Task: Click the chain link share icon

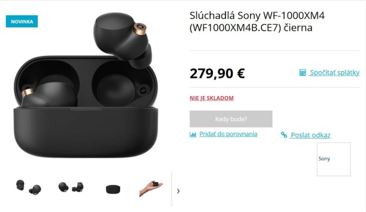Action: click(x=284, y=135)
